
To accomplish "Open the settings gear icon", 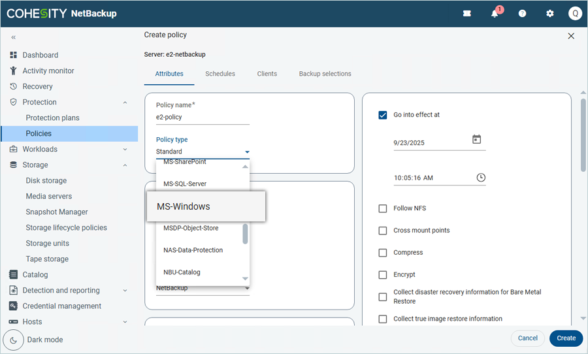I will tap(549, 14).
